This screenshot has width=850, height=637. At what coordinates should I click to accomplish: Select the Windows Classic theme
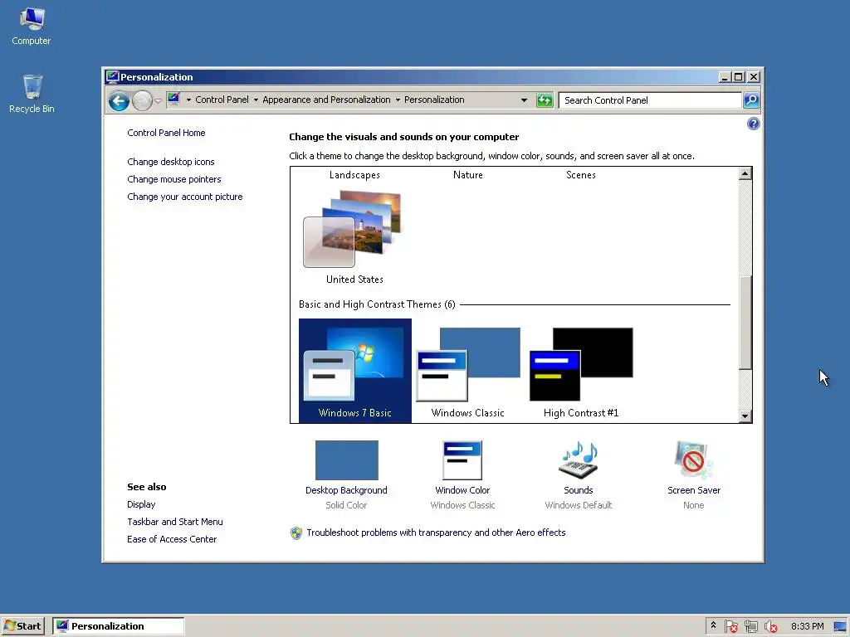(468, 372)
